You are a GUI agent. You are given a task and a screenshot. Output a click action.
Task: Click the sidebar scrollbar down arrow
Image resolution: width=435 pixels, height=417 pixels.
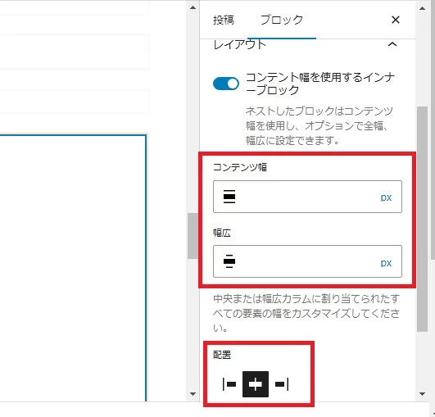(x=422, y=394)
